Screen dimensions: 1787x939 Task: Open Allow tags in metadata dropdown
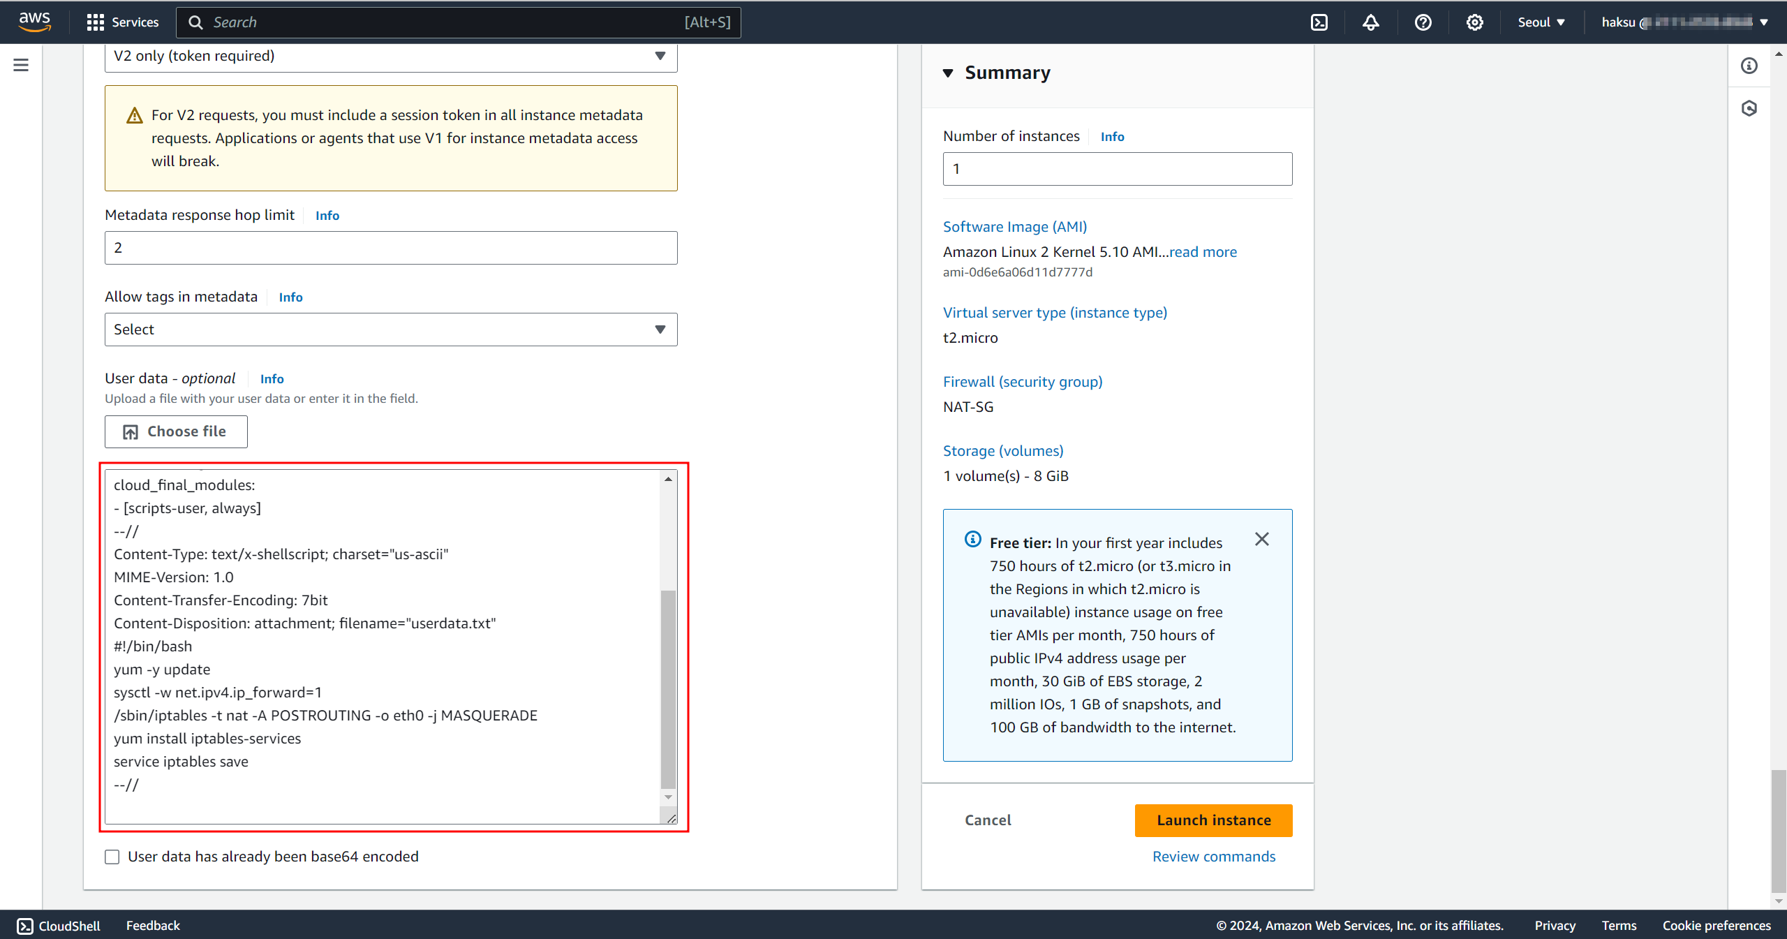[391, 330]
